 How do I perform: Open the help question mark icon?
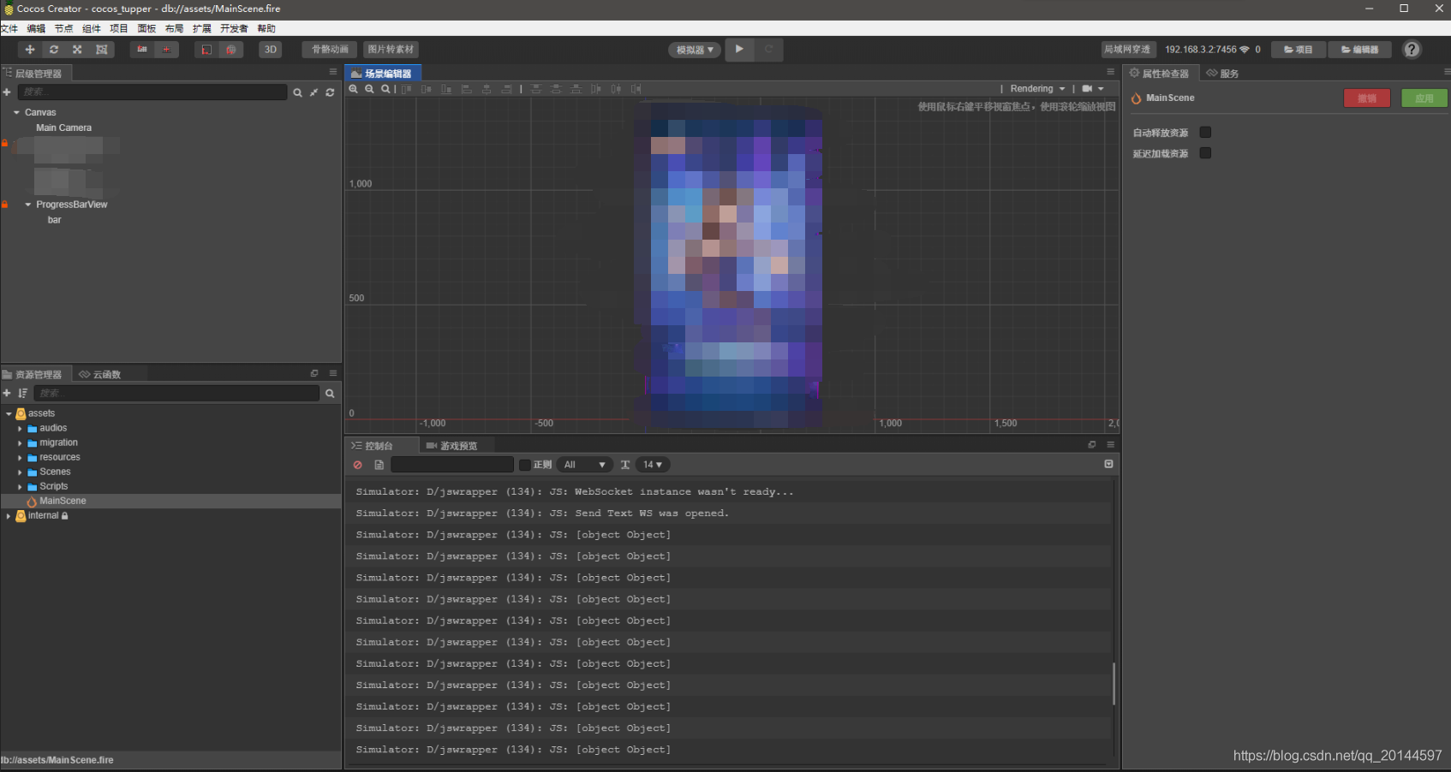coord(1412,50)
